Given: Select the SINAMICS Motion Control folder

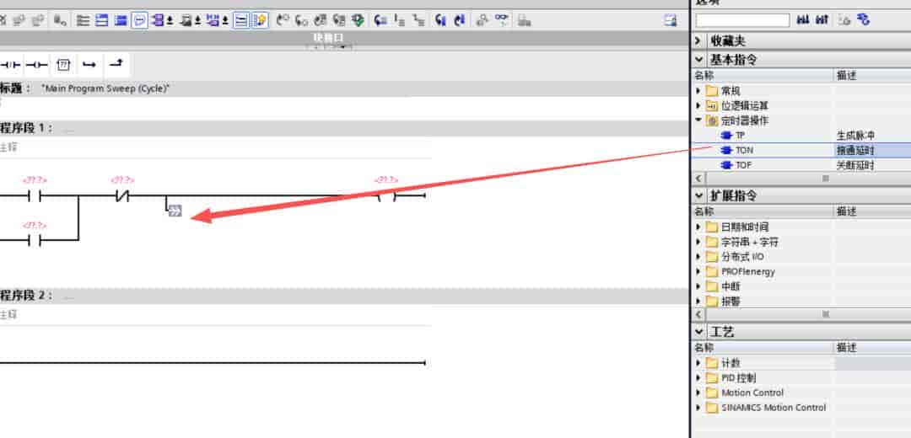Looking at the screenshot, I should [x=774, y=408].
